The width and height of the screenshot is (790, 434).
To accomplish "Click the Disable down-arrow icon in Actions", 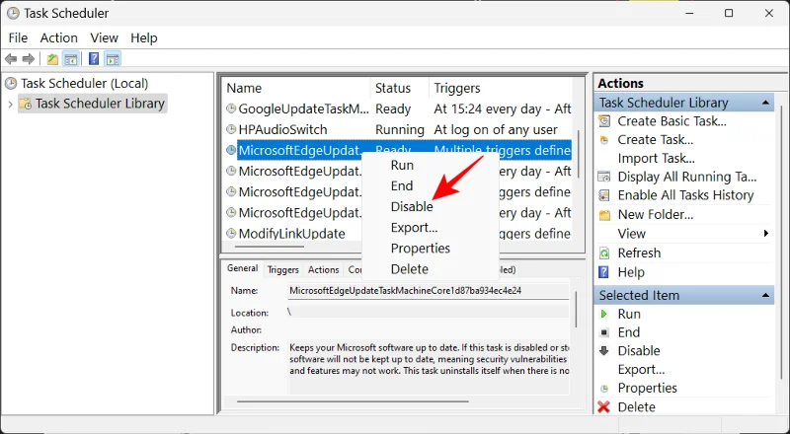I will click(x=604, y=351).
